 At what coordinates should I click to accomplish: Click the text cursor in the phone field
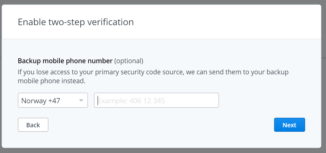98,101
